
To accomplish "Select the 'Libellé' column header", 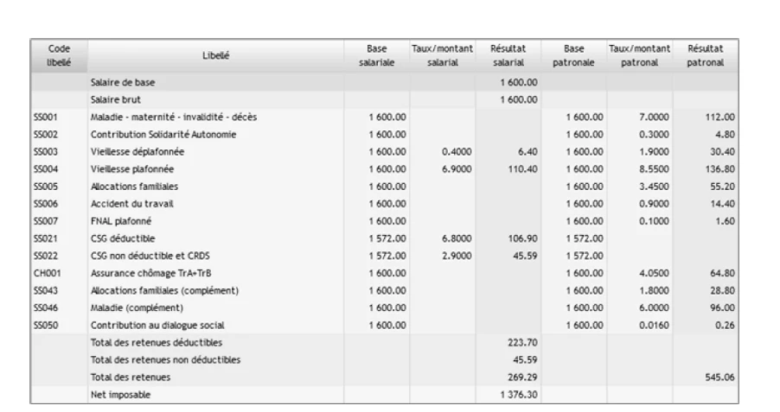I will pos(215,55).
